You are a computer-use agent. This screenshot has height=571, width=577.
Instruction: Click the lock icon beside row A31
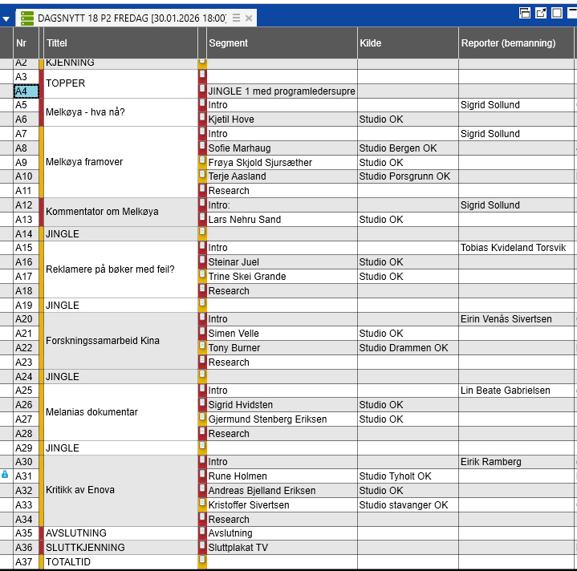(6, 475)
